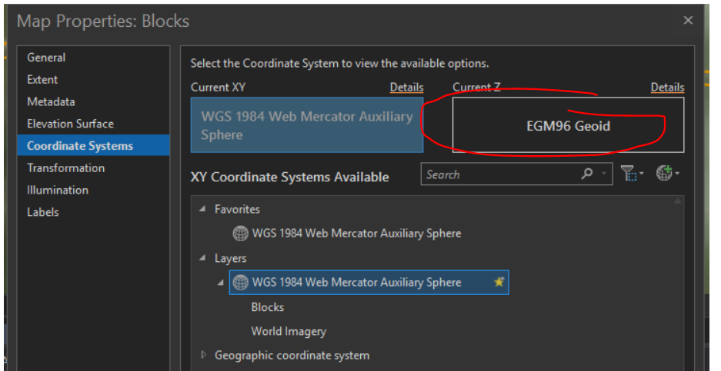The image size is (721, 371).
Task: Click the magnifier search icon
Action: 587,174
